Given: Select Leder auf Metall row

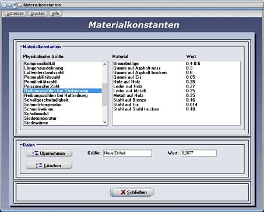Looking at the screenshot, I should [177, 91].
